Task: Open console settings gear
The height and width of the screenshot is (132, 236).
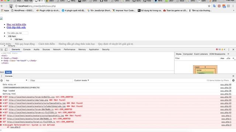Action: 233,80
